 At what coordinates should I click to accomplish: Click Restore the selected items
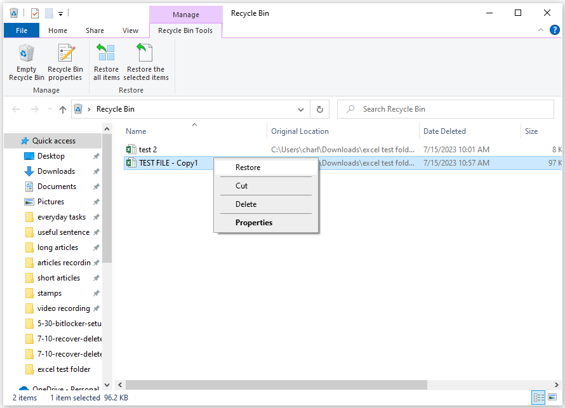(x=146, y=62)
